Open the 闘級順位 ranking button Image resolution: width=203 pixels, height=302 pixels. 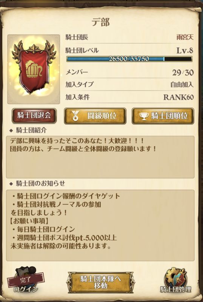point(95,116)
